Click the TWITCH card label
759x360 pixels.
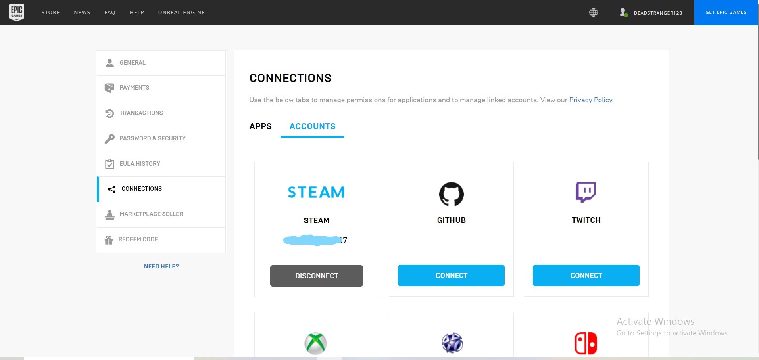pyautogui.click(x=586, y=220)
